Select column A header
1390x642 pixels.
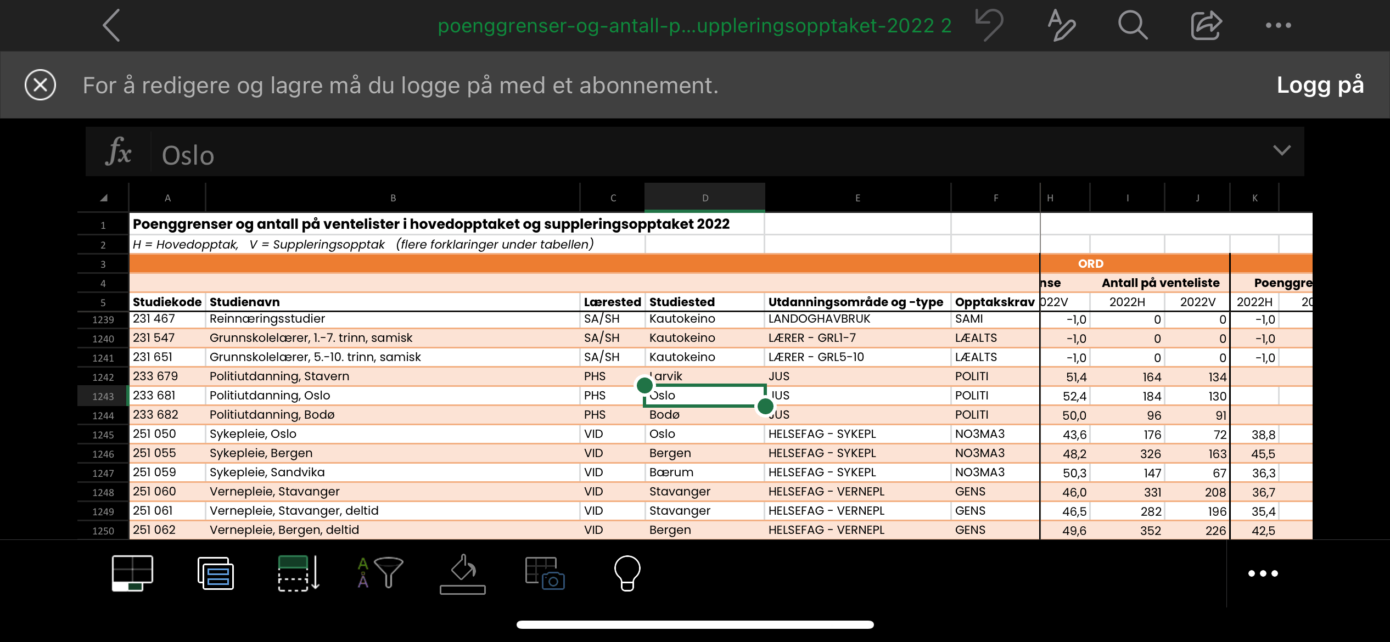[x=167, y=198]
